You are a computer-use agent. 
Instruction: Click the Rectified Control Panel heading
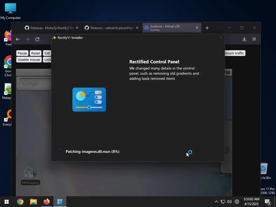point(154,62)
